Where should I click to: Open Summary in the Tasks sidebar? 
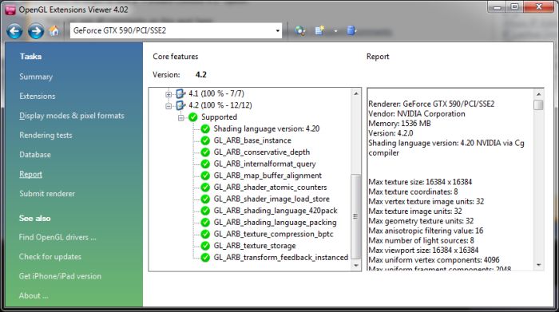tap(36, 77)
